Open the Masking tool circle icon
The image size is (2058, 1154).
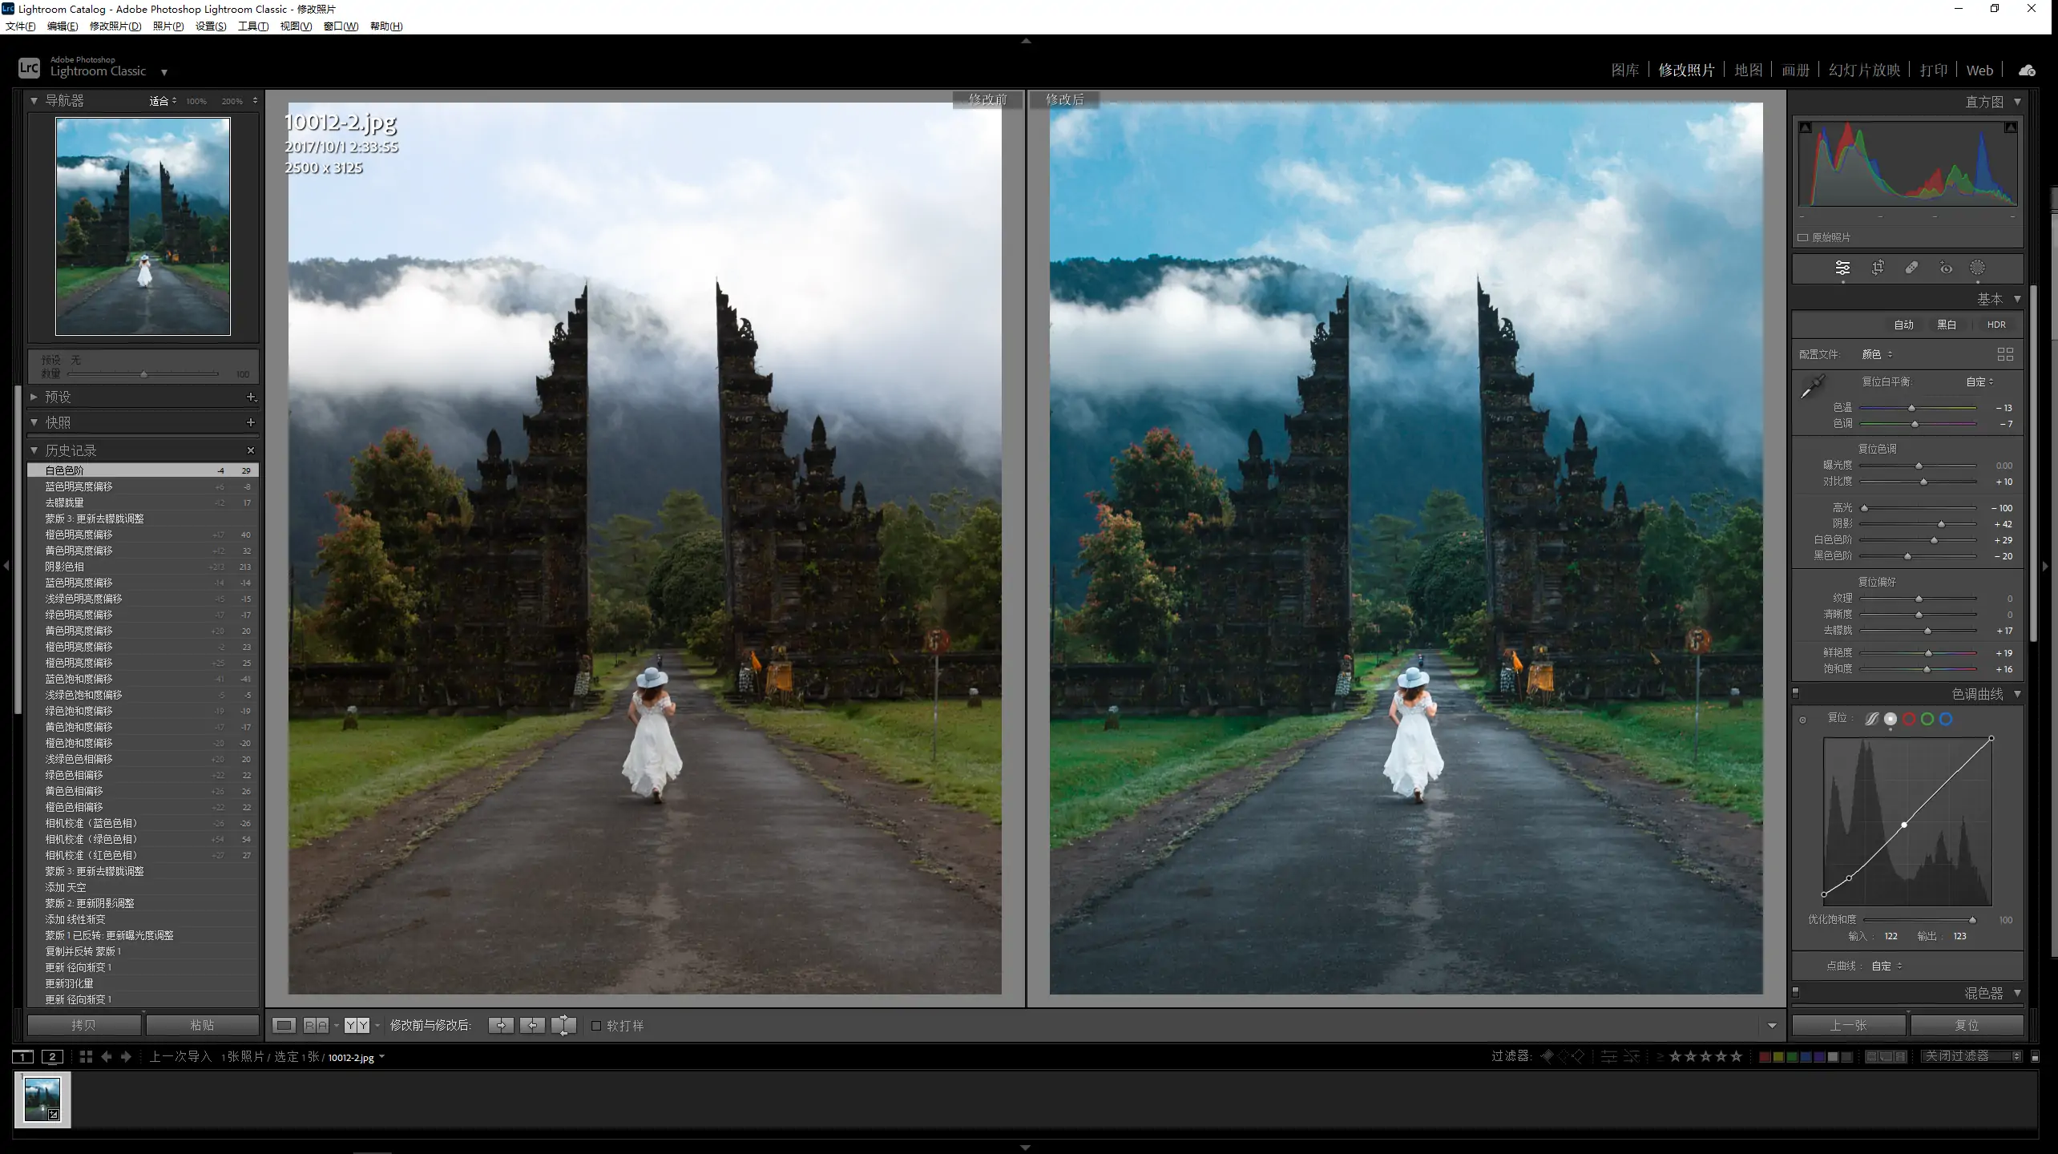pos(1978,268)
